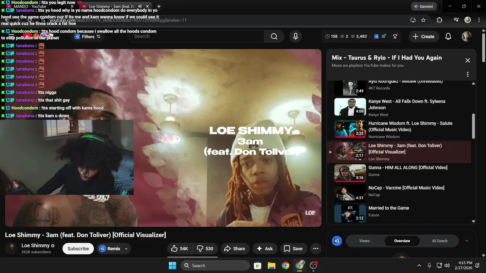The image size is (486, 273).
Task: Click the Windows taskbar Search box
Action: [x=215, y=265]
